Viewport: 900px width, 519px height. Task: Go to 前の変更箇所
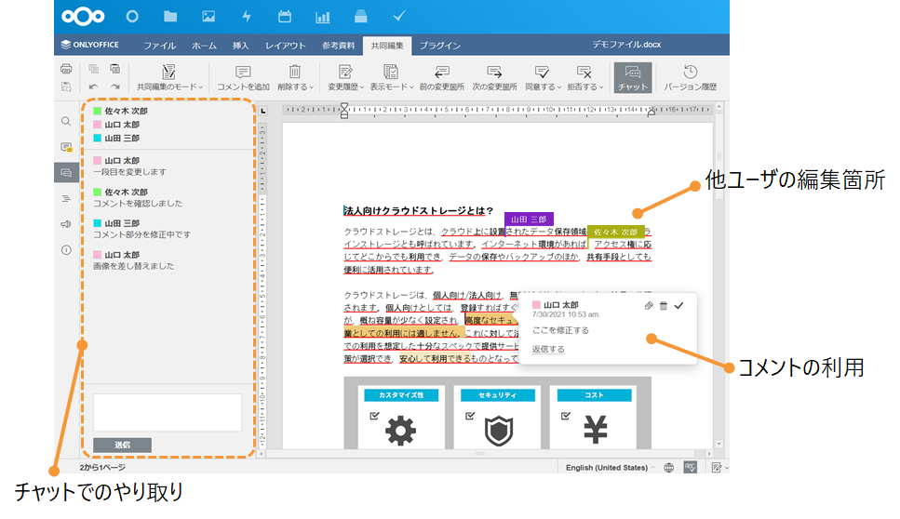[x=441, y=77]
